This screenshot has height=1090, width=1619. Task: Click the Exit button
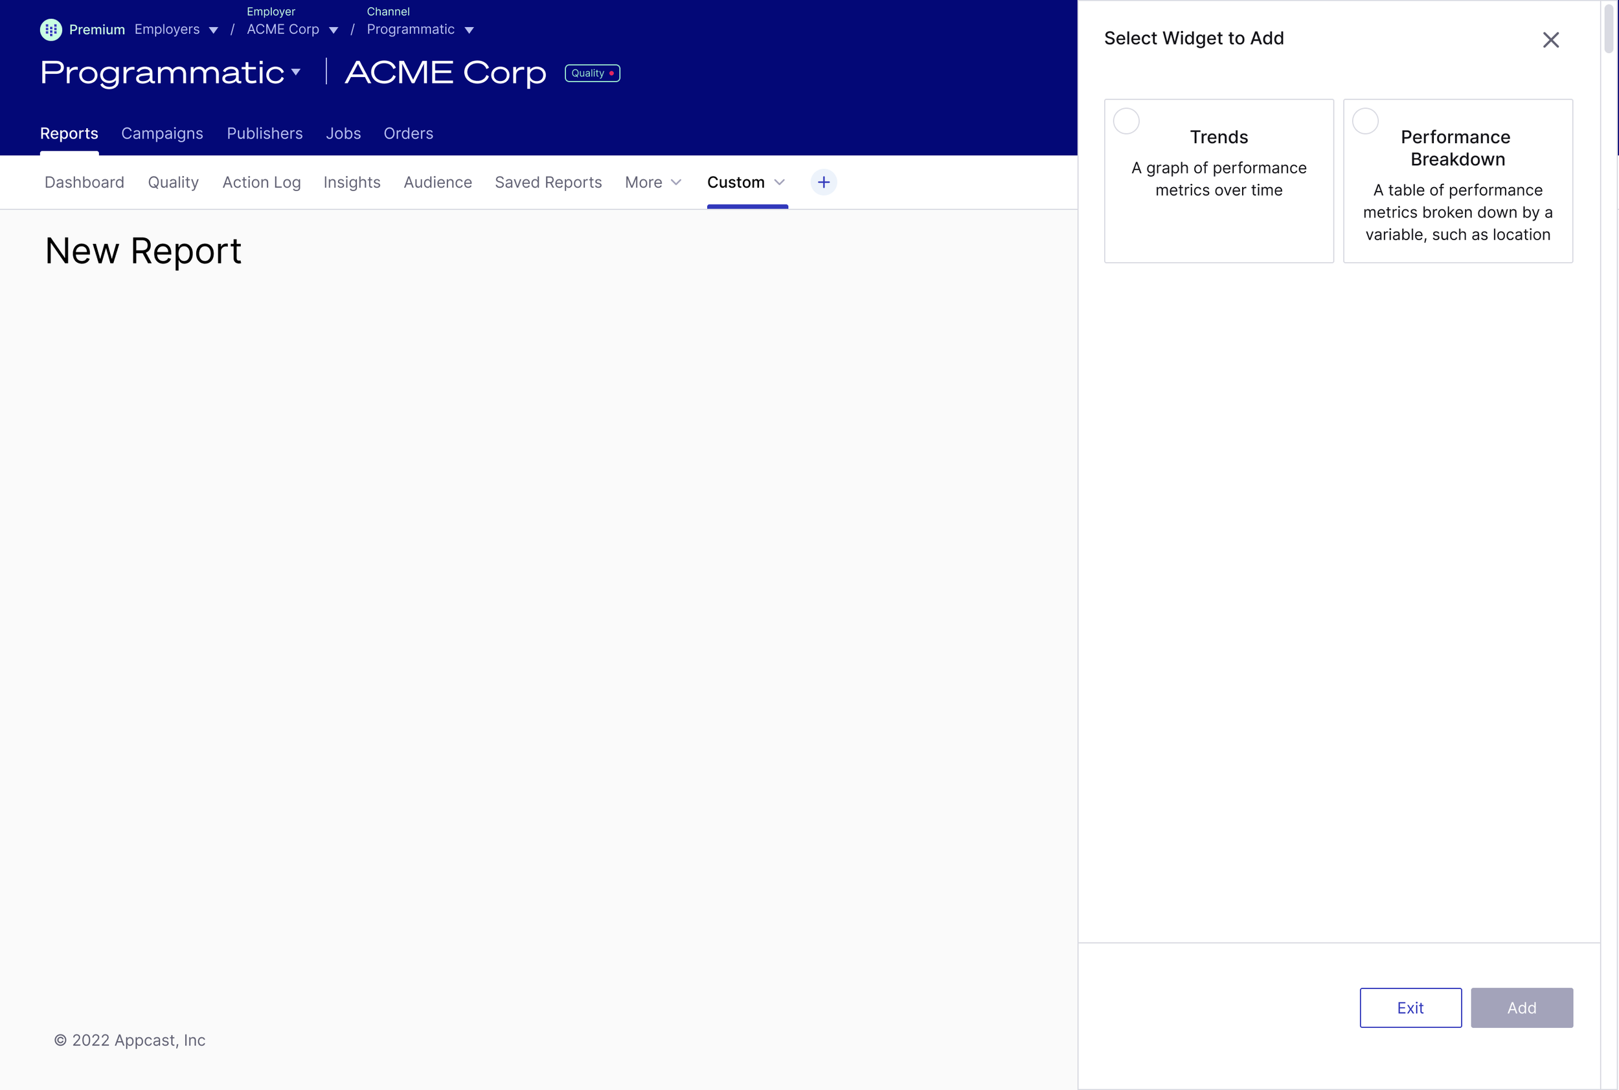(x=1410, y=1007)
